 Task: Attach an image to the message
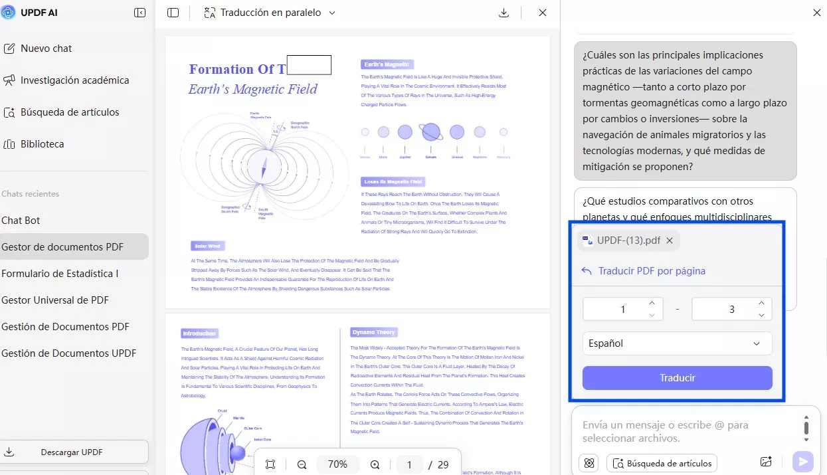click(x=766, y=462)
